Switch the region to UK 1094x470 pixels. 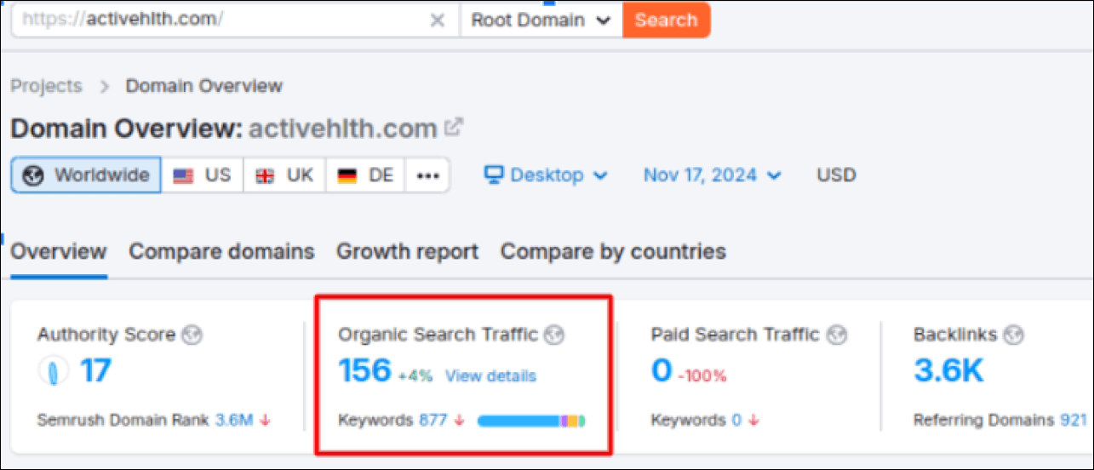[284, 175]
